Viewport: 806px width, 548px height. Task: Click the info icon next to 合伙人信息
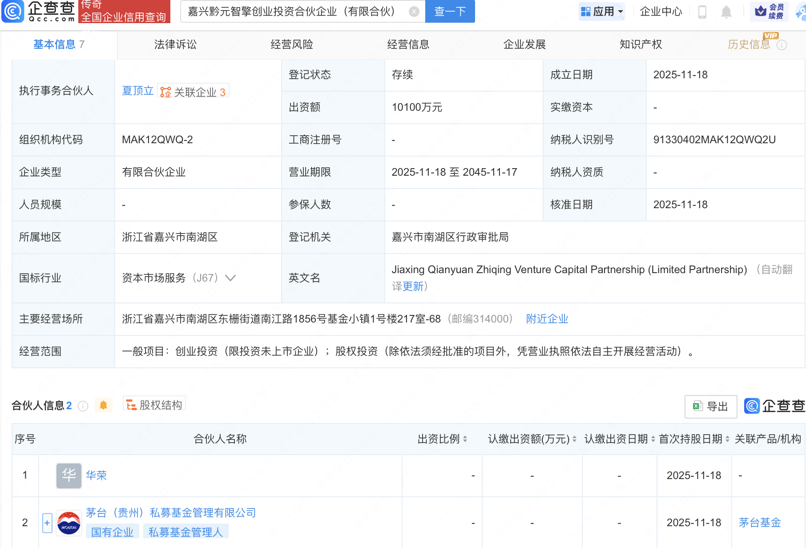(x=83, y=406)
